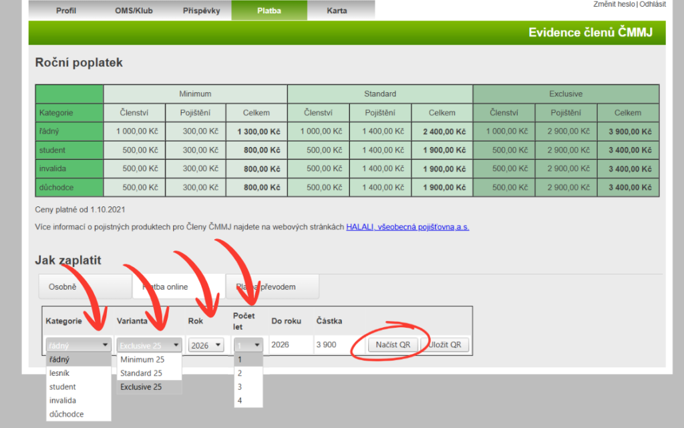Image resolution: width=684 pixels, height=428 pixels.
Task: Click the Minimum column group header
Action: (x=195, y=93)
